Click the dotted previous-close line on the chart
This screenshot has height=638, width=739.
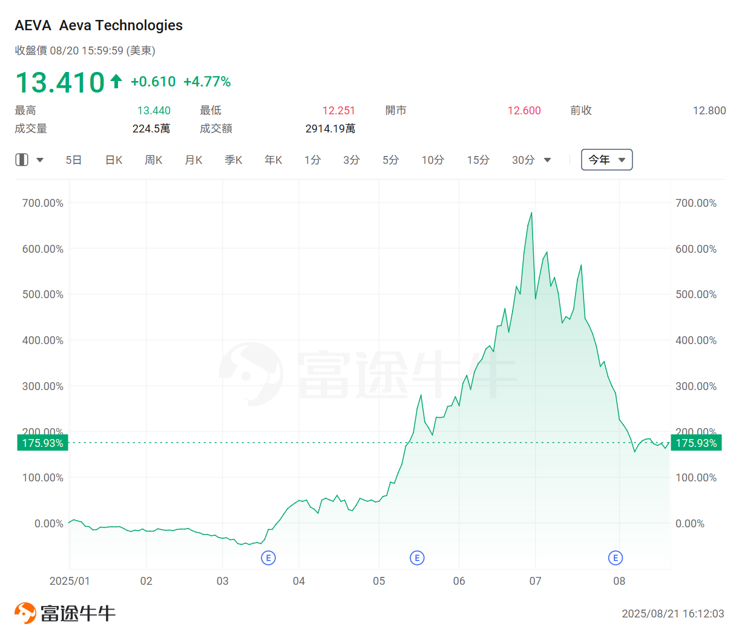363,443
